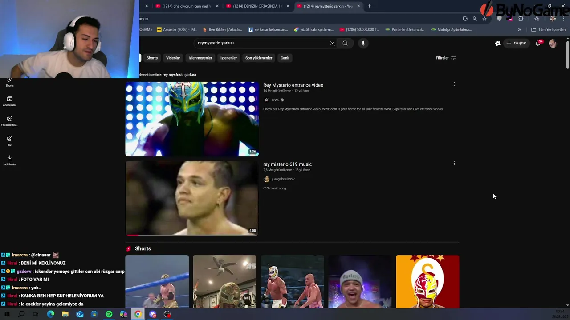570x320 pixels.
Task: Open the YouTube notifications bell
Action: pyautogui.click(x=538, y=43)
